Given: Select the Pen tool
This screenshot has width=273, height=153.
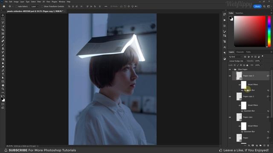Looking at the screenshot, I should point(3,71).
